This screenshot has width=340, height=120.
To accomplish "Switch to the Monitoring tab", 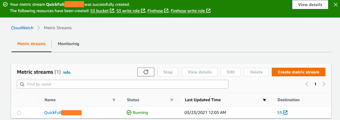I will click(x=69, y=44).
